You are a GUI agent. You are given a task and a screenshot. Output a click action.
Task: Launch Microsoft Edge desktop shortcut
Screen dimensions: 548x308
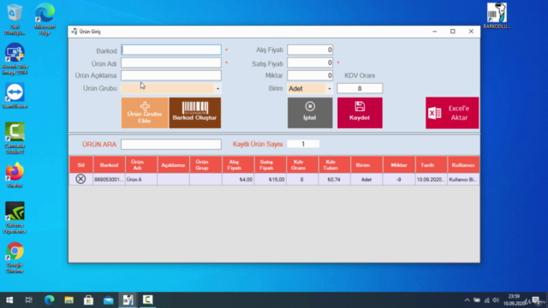[45, 19]
